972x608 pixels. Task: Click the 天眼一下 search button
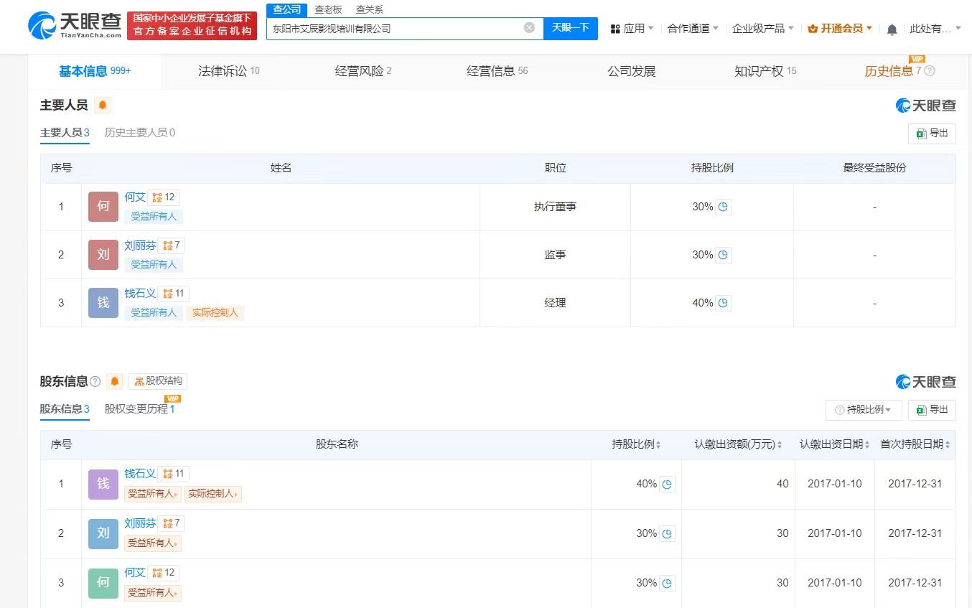pyautogui.click(x=571, y=27)
